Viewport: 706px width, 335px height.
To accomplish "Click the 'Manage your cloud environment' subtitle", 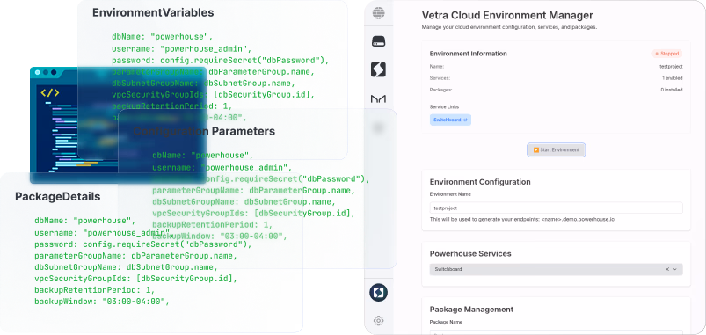I will pyautogui.click(x=509, y=27).
